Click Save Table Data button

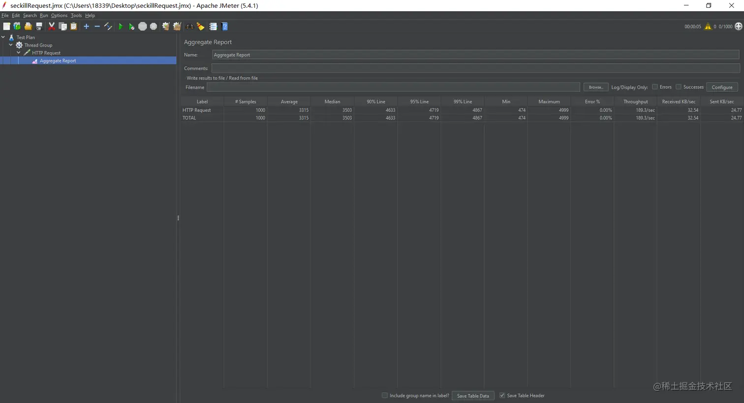coord(473,396)
